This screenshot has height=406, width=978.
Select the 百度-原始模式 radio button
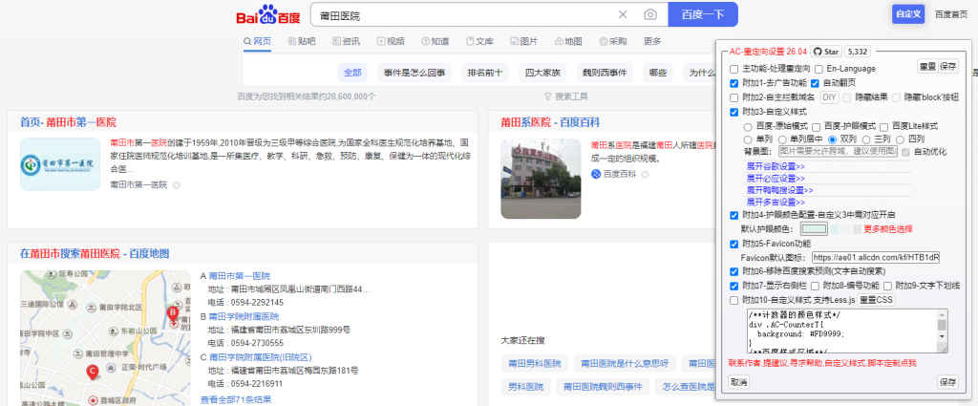pyautogui.click(x=748, y=127)
